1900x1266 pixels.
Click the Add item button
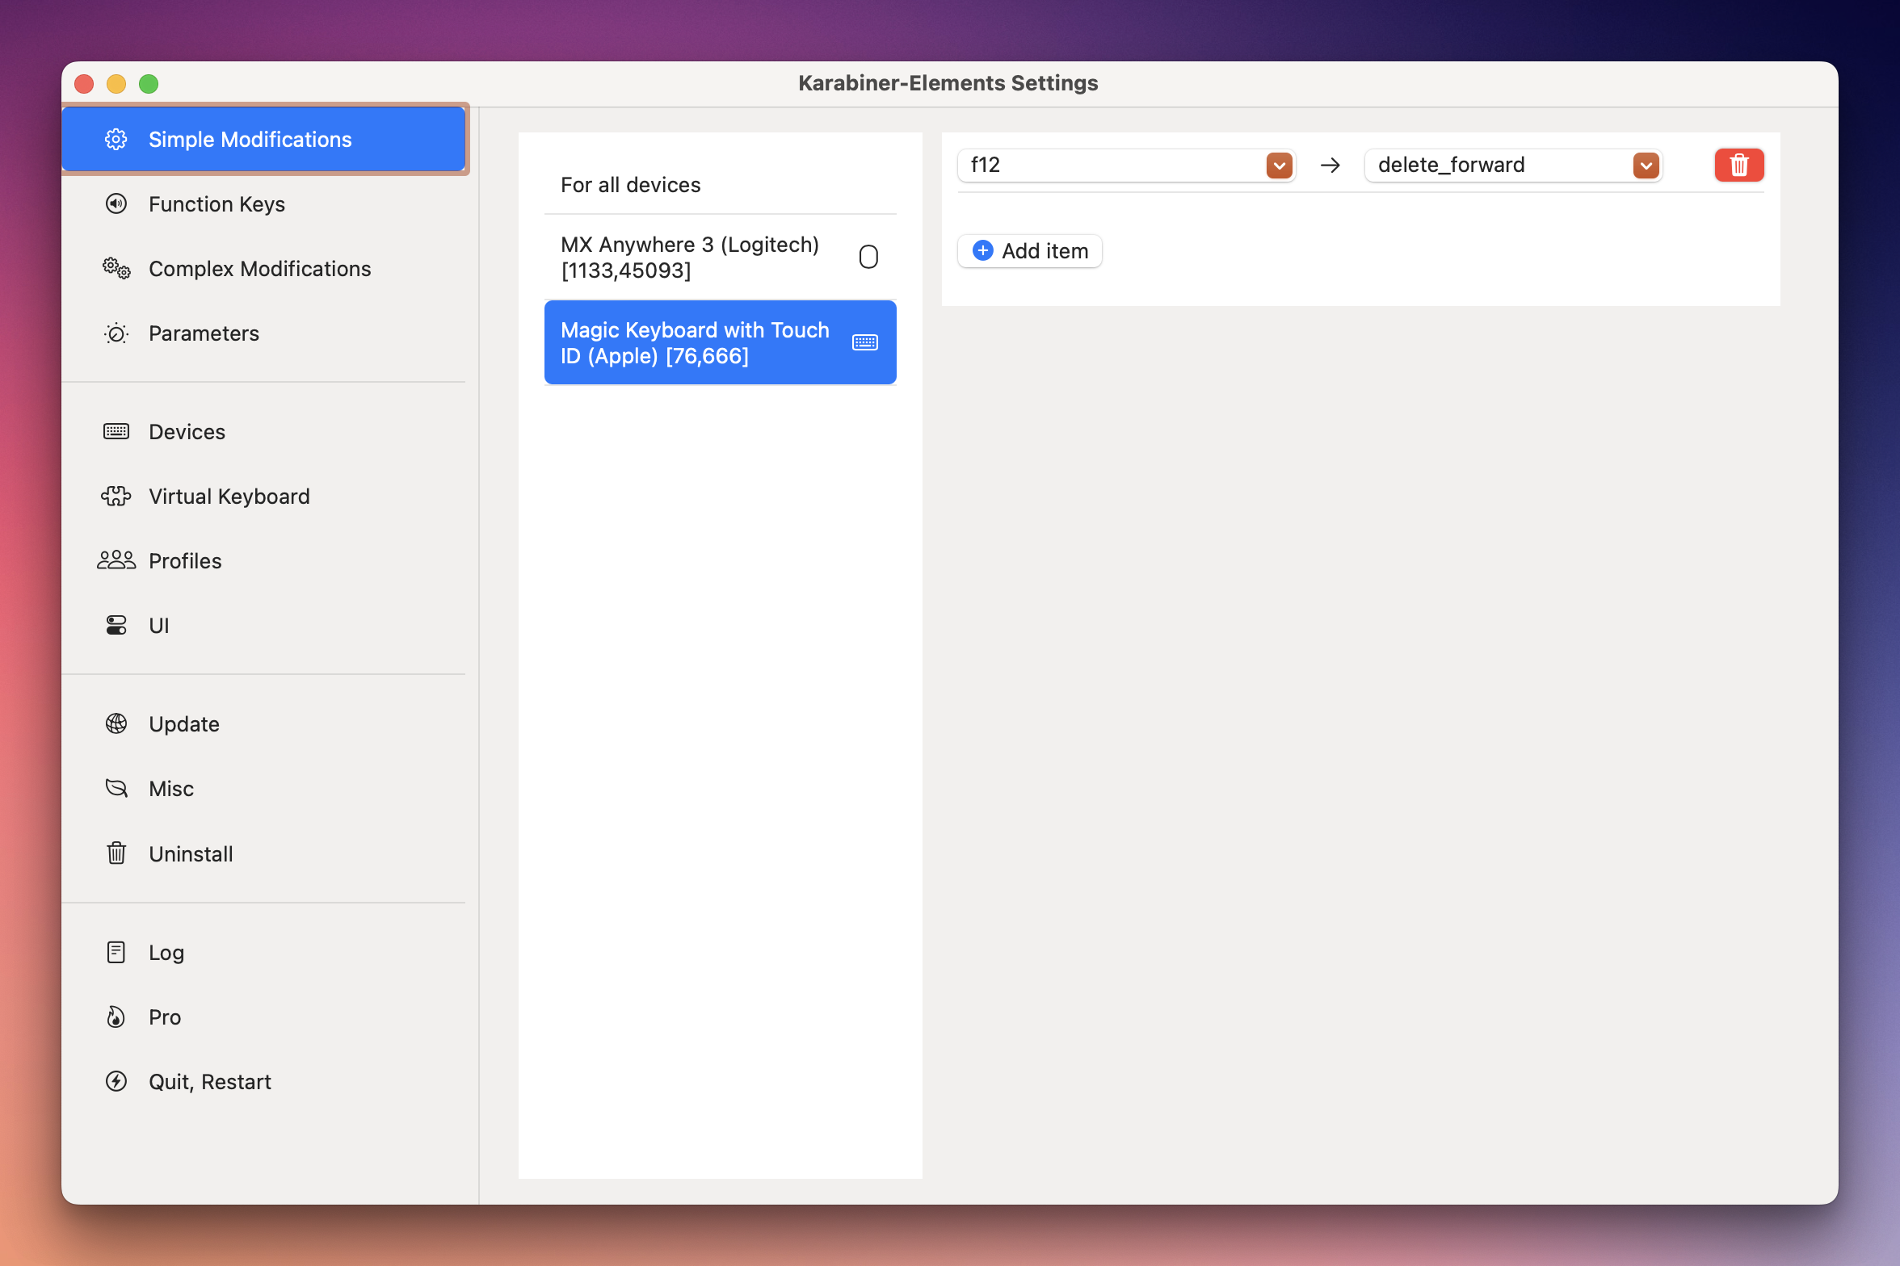pos(1030,251)
